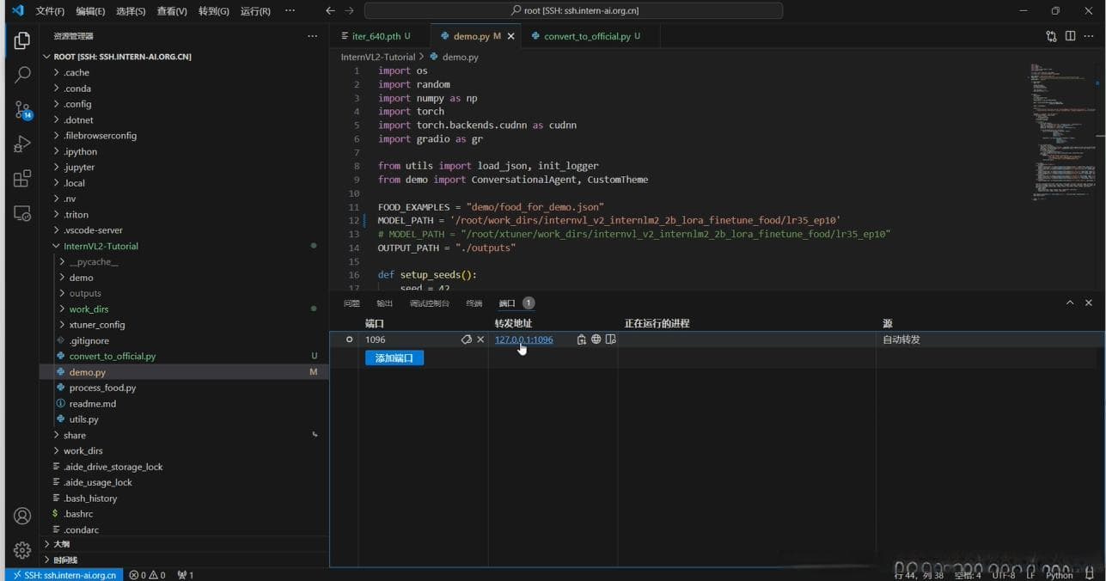Switch to the 终端 terminal panel tab
Screen dimensions: 1106x581
point(474,303)
